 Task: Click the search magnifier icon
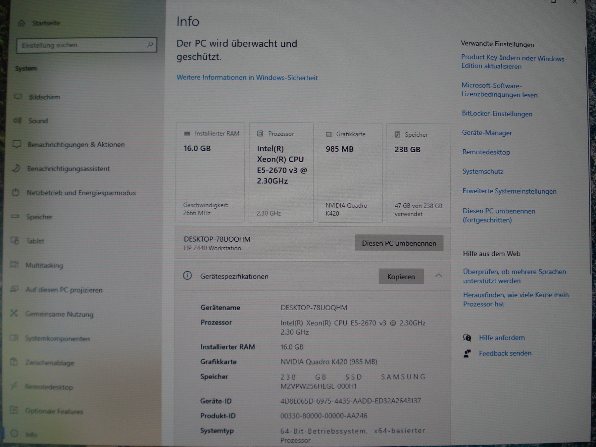[150, 44]
